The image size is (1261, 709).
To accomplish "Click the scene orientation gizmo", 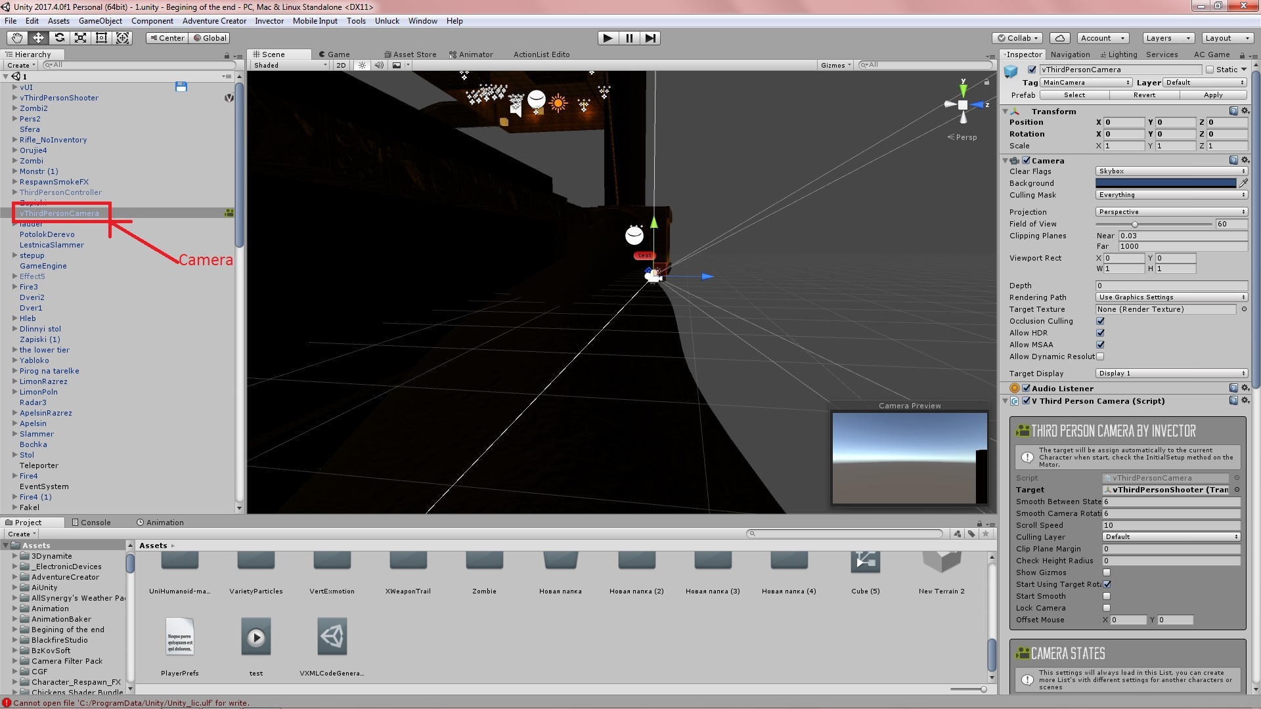I will (963, 104).
